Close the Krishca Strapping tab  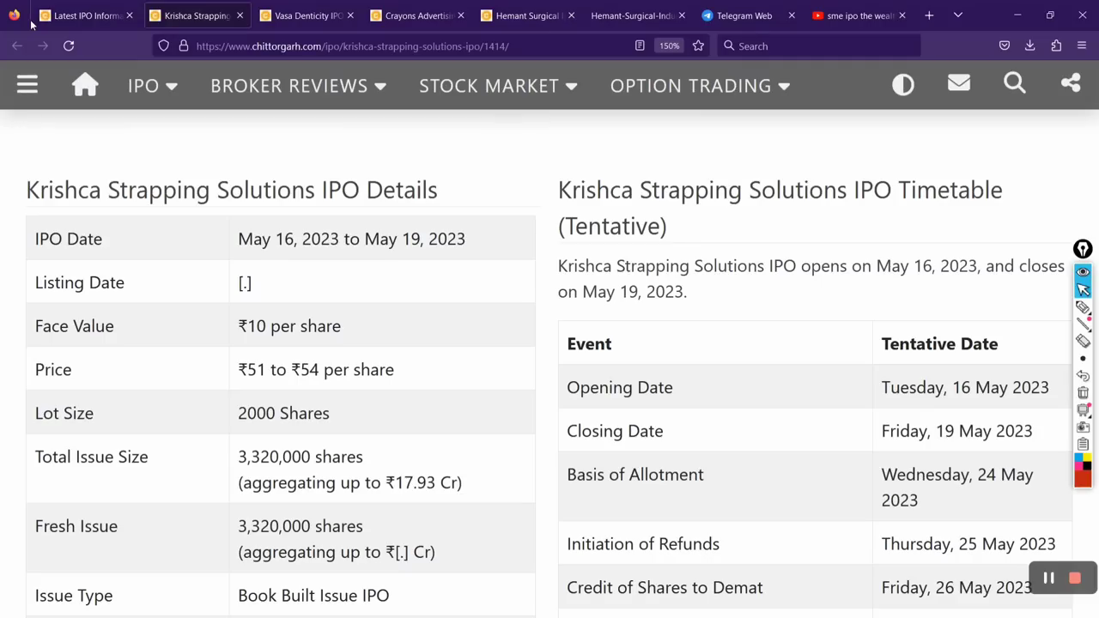pos(240,15)
